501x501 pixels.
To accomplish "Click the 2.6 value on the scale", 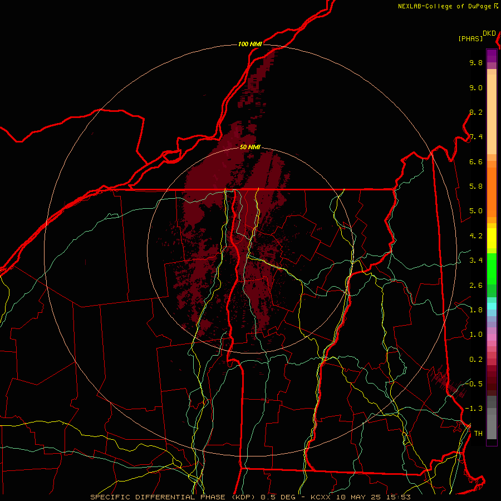I will tap(476, 286).
